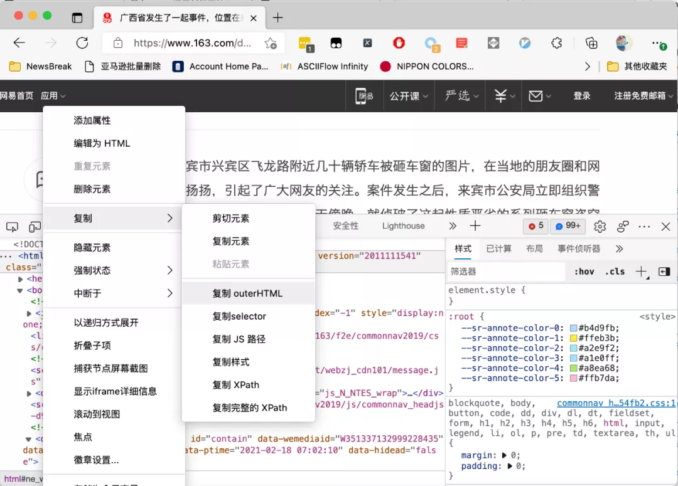
Task: Expand the 中断于 submenu
Action: (x=114, y=293)
